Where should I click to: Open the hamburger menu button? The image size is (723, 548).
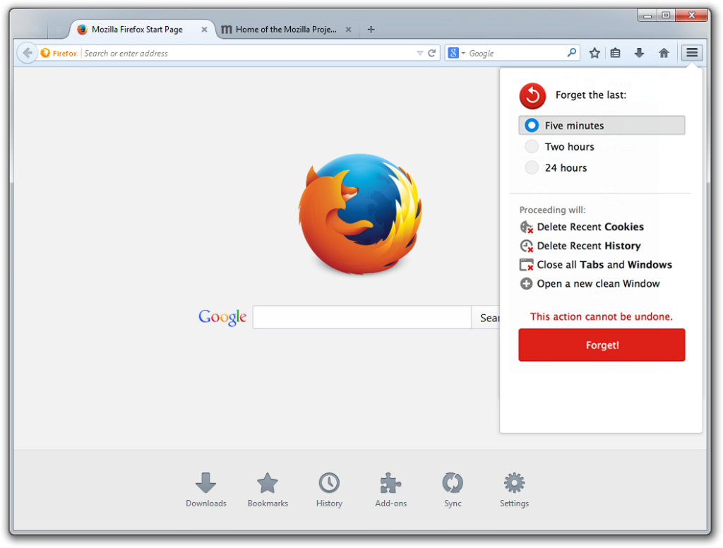(692, 53)
